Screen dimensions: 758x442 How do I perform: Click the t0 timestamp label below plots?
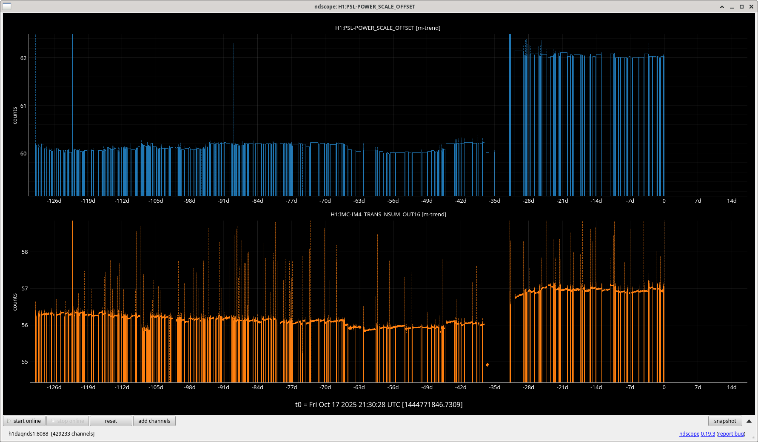379,404
